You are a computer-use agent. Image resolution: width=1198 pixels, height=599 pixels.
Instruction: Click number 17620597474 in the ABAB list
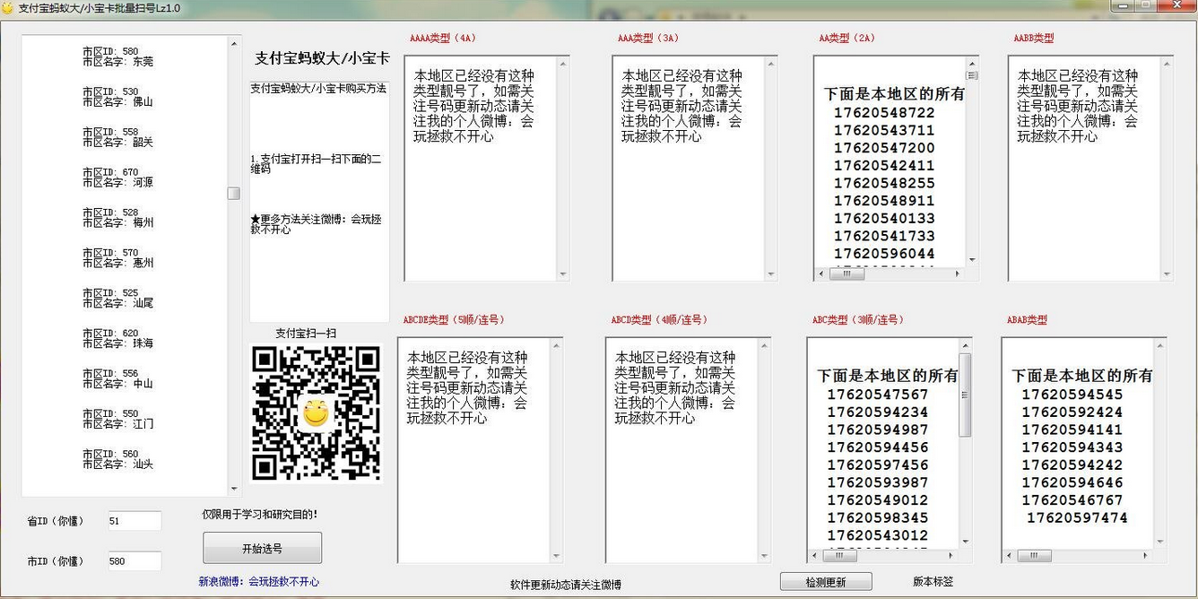tap(1077, 518)
